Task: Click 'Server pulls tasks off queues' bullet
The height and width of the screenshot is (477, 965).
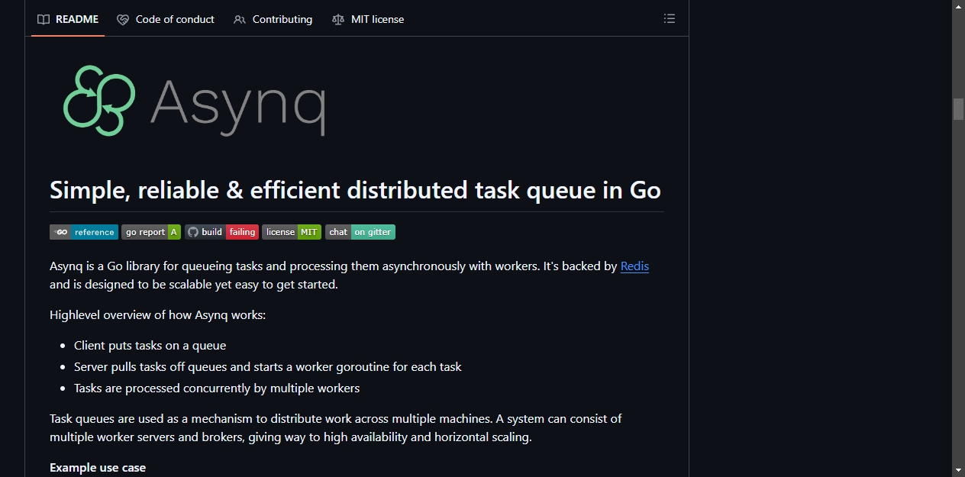Action: pyautogui.click(x=268, y=367)
